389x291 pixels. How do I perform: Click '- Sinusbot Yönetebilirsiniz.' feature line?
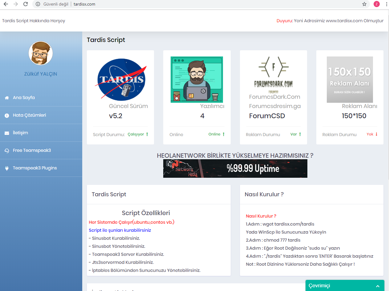(117, 246)
